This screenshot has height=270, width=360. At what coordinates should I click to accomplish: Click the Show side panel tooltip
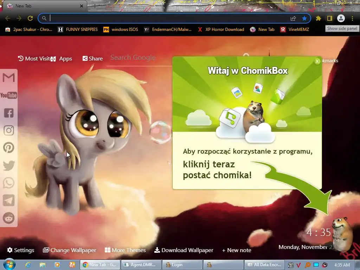tap(342, 28)
